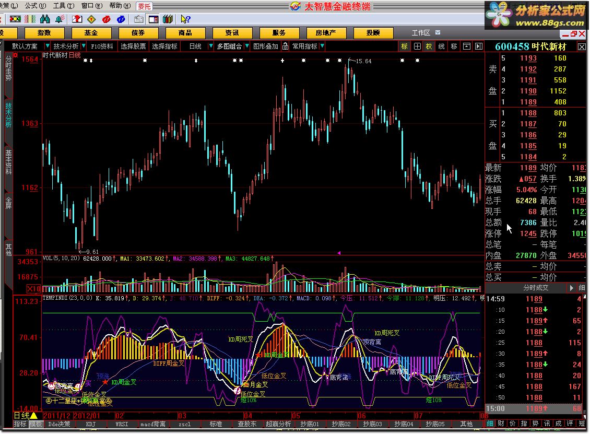The image size is (590, 434).
Task: Toggle the 移 move button
Action: click(454, 46)
